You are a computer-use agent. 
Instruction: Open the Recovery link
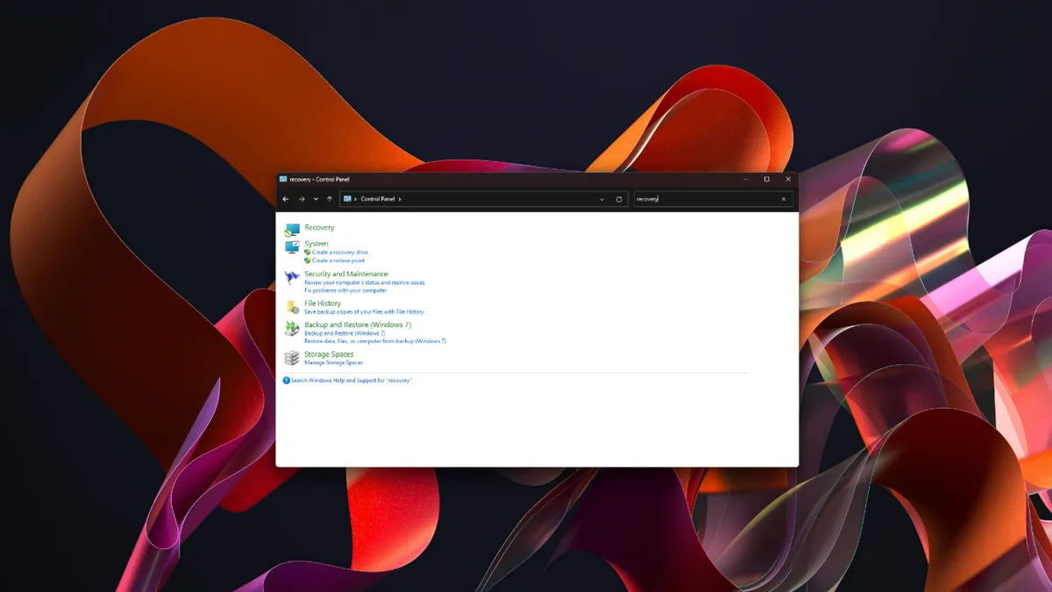click(x=319, y=228)
